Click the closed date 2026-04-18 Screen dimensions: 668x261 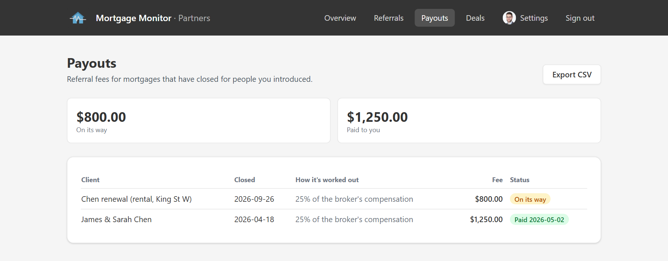coord(254,219)
